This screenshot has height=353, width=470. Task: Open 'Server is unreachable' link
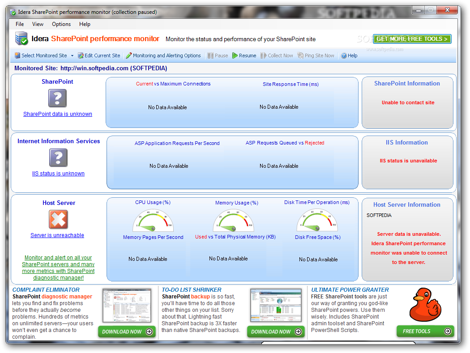click(x=57, y=235)
